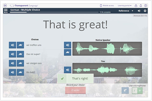Open settings gear icon
The image size is (152, 101).
145,11
